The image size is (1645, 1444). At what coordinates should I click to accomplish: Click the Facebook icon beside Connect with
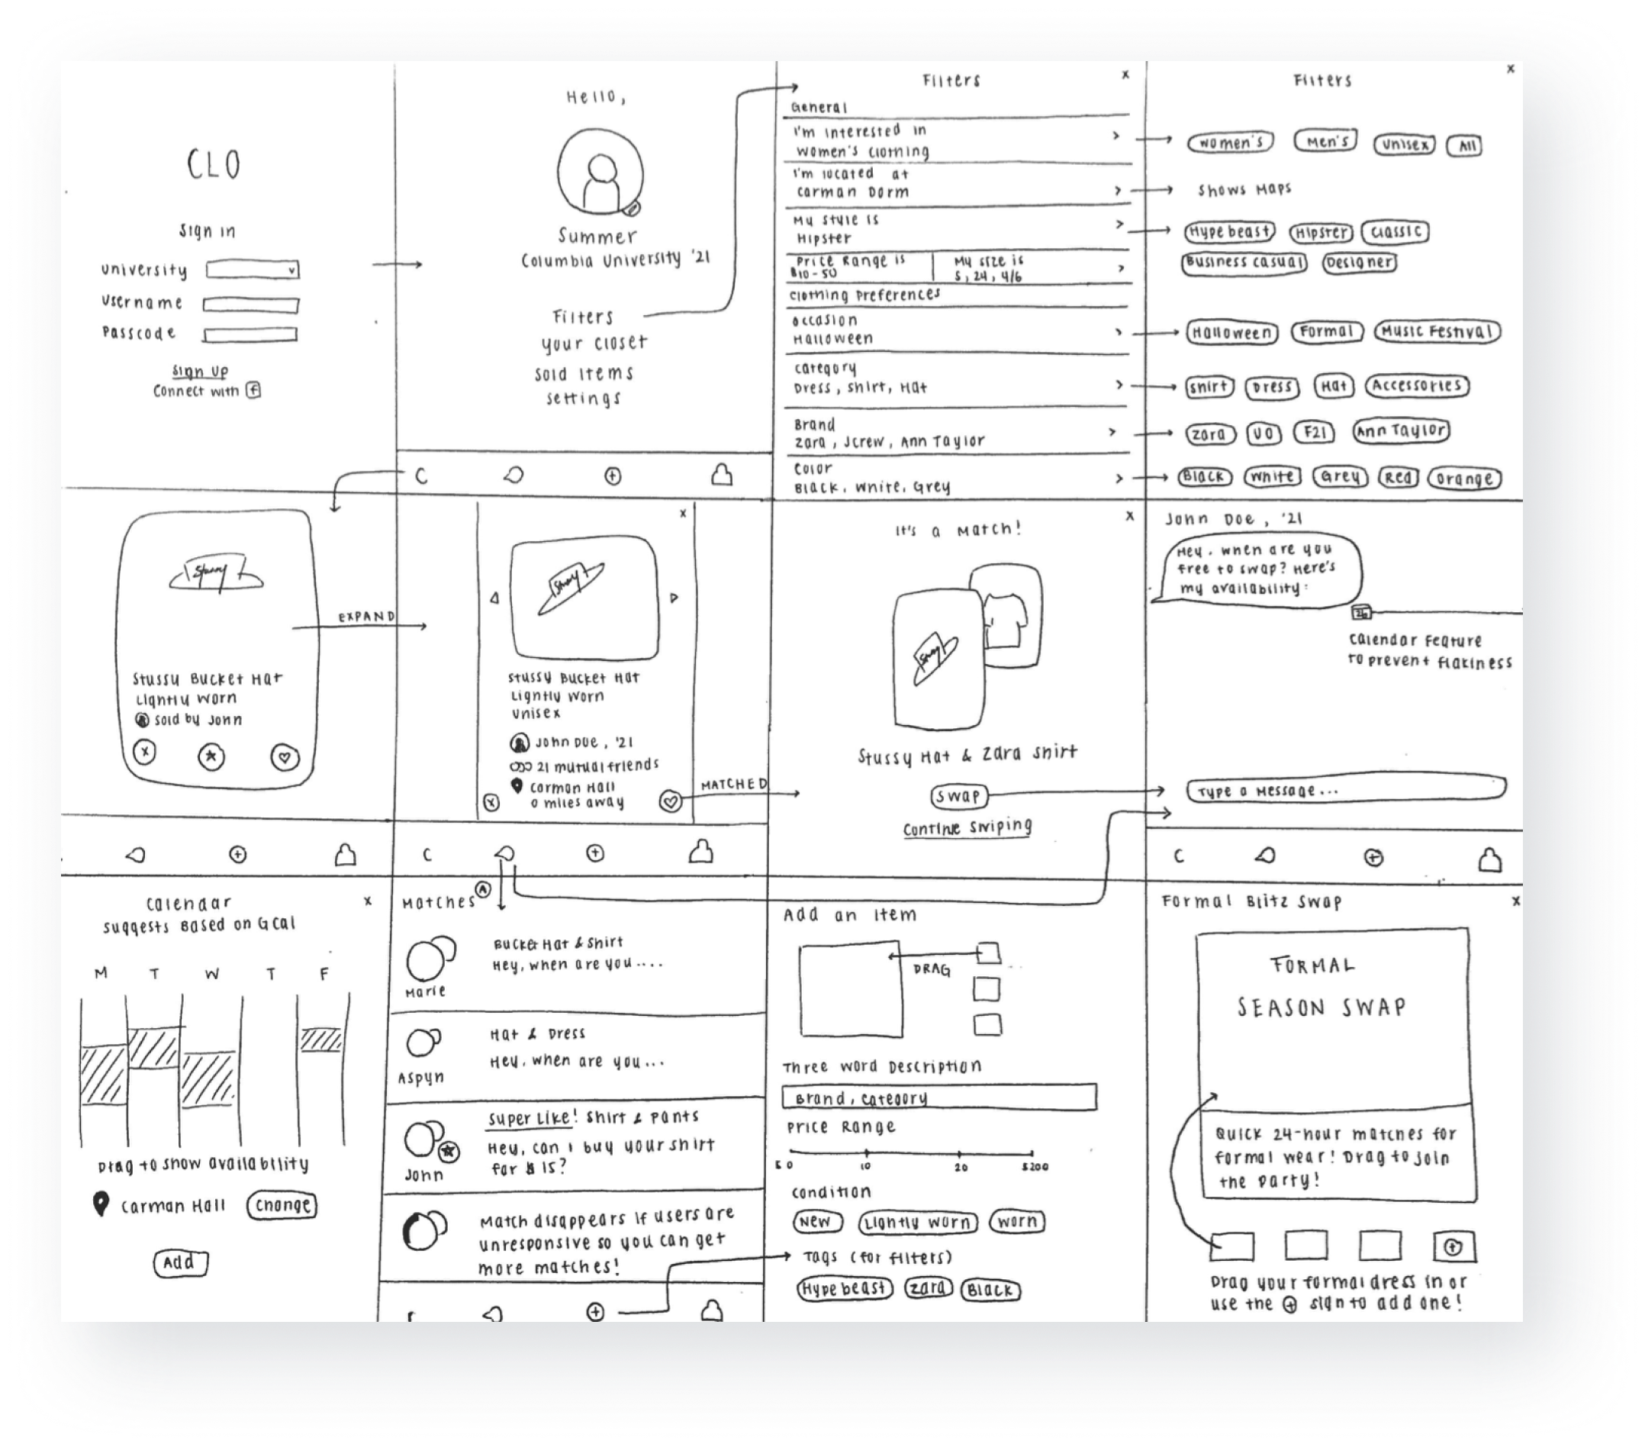[x=253, y=390]
